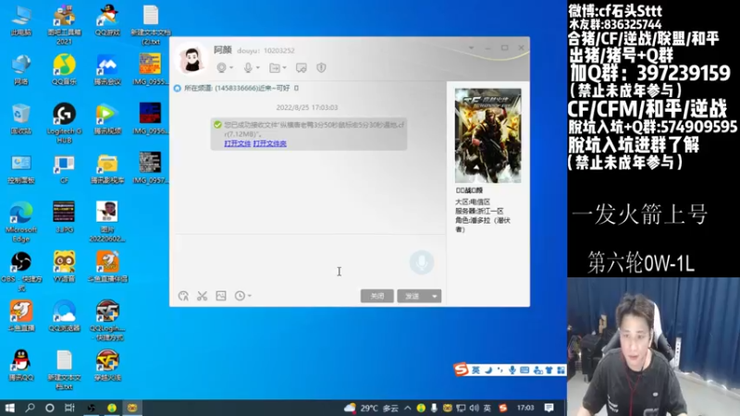Image resolution: width=740 pixels, height=416 pixels.
Task: Click 发送 send button
Action: [412, 296]
